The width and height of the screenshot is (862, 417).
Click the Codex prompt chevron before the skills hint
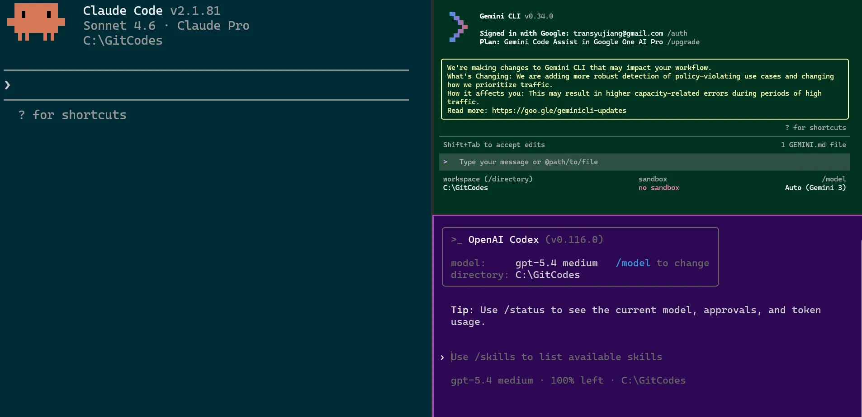(x=442, y=357)
